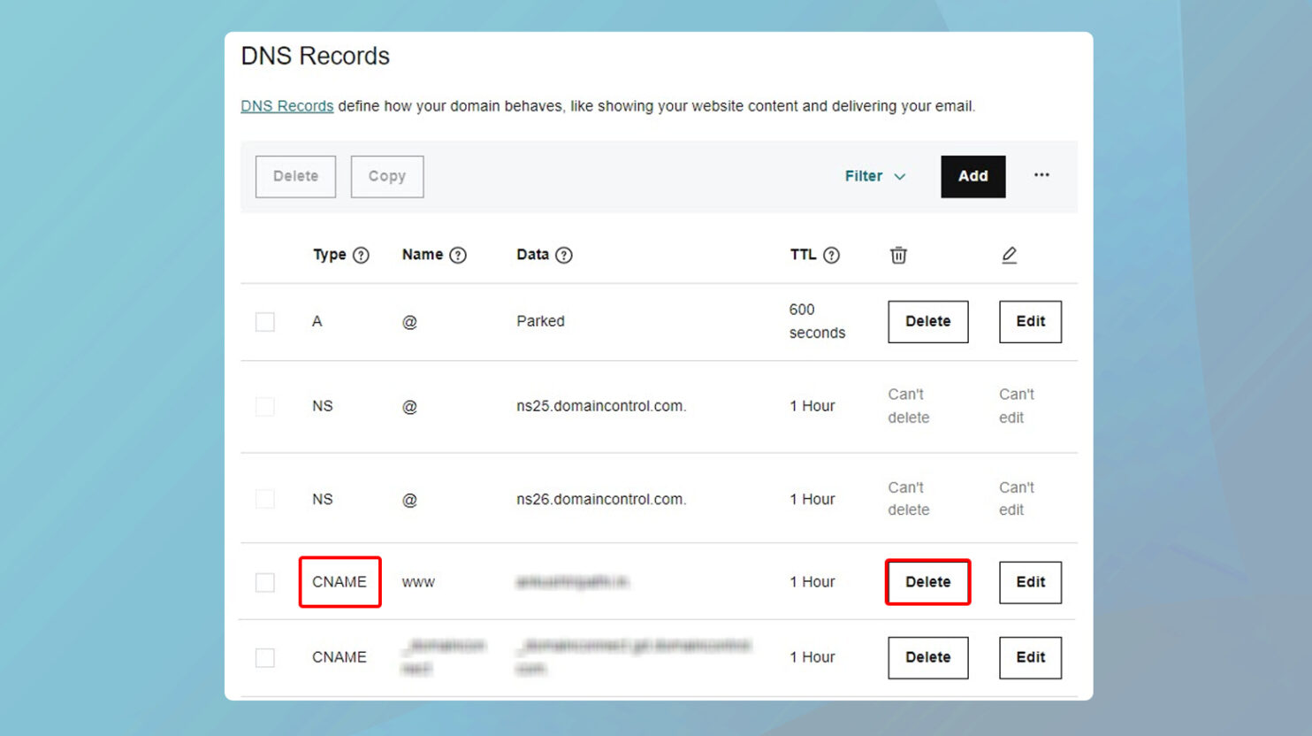Image resolution: width=1312 pixels, height=736 pixels.
Task: Click the Copy button
Action: click(386, 176)
